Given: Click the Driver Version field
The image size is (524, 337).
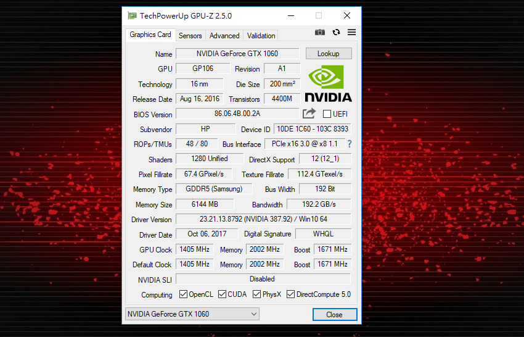Looking at the screenshot, I should 263,219.
